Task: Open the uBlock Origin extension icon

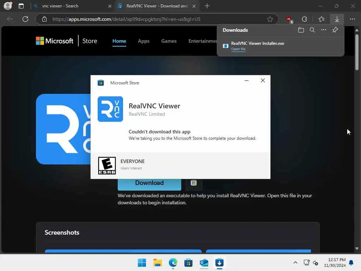Action: (x=289, y=19)
